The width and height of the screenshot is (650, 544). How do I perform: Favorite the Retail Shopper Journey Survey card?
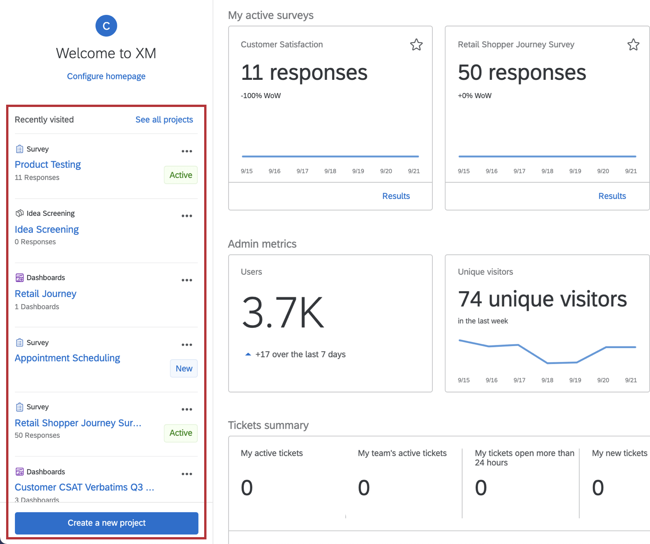(x=633, y=45)
